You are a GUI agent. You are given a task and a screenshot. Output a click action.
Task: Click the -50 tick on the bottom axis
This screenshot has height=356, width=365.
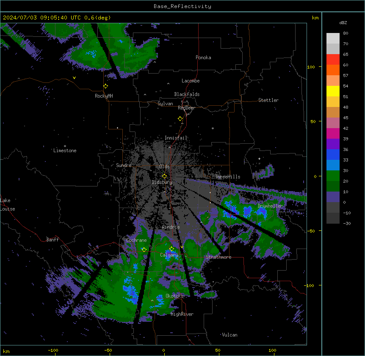pyautogui.click(x=108, y=350)
